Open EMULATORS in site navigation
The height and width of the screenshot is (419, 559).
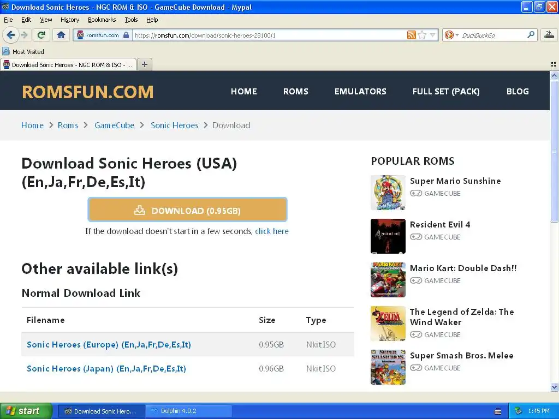[360, 92]
